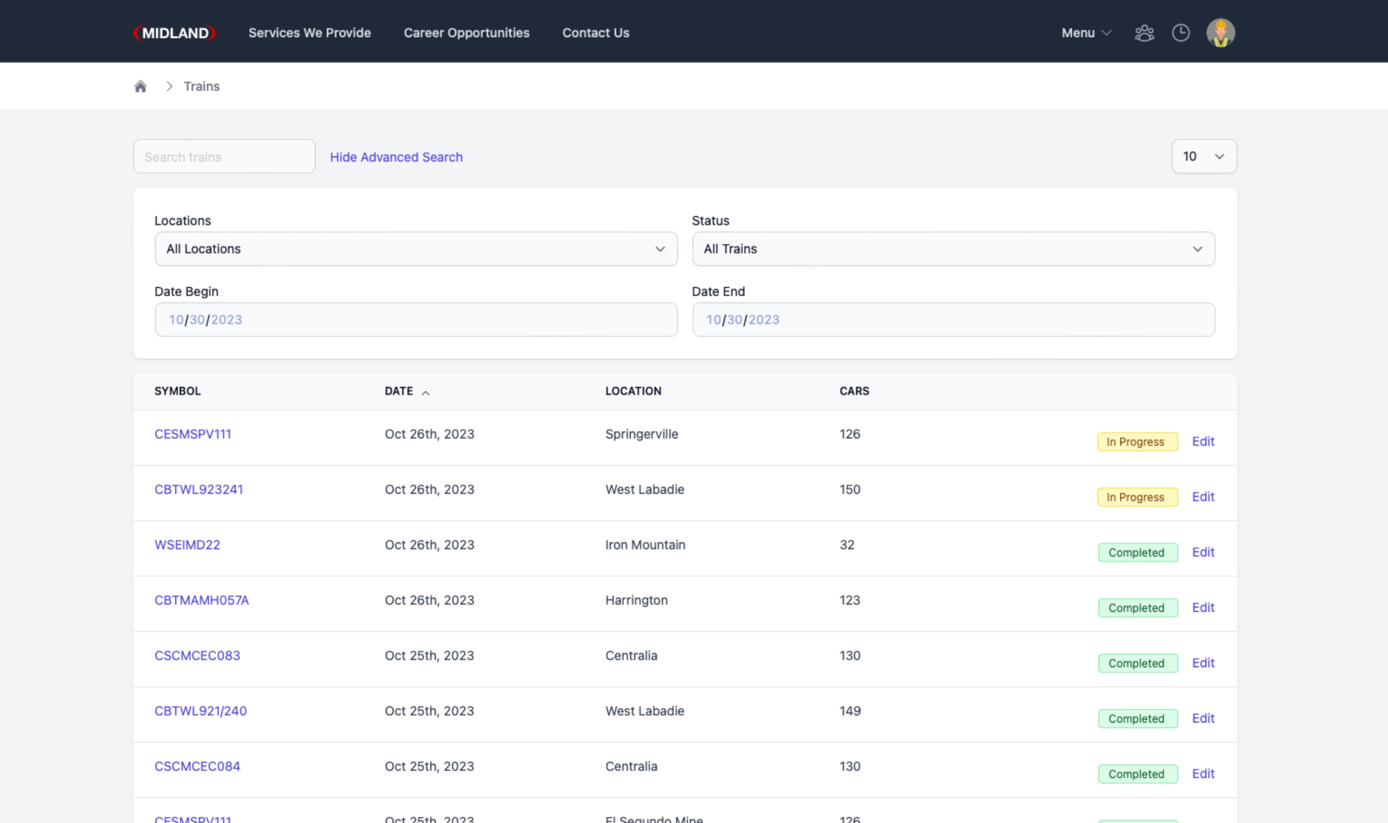Edit the CBTMAMH057A row

[x=1203, y=607]
